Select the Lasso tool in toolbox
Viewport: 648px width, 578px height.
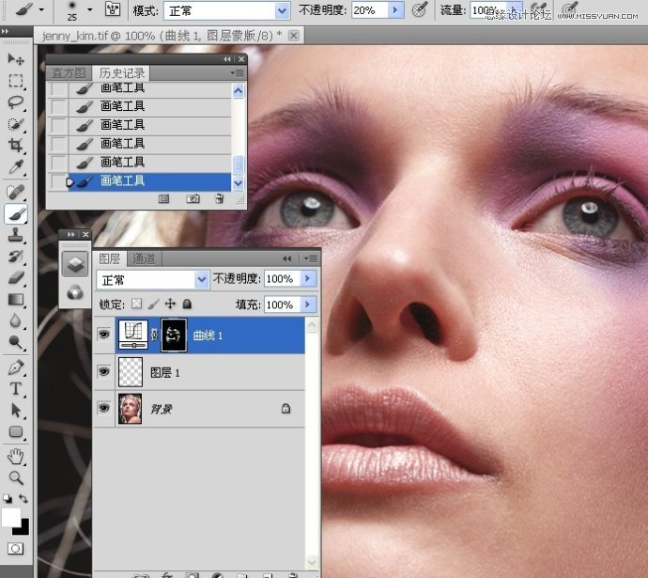[16, 102]
